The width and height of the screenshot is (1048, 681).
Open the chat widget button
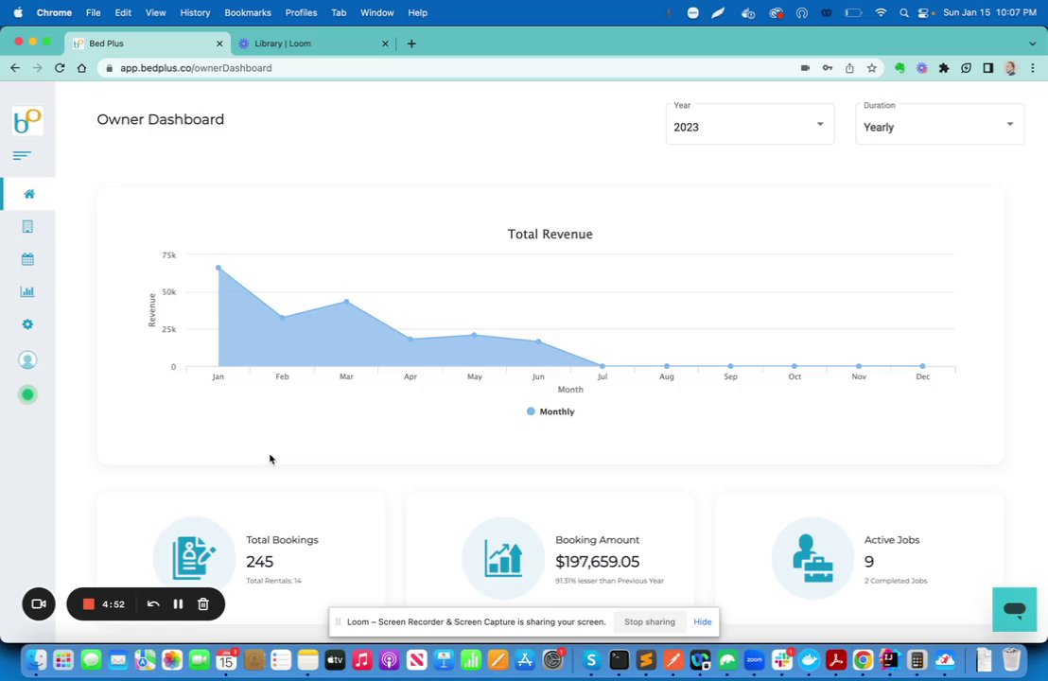pos(1014,609)
